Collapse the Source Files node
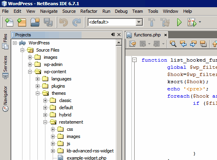This screenshot has height=160, width=217. click(x=22, y=50)
